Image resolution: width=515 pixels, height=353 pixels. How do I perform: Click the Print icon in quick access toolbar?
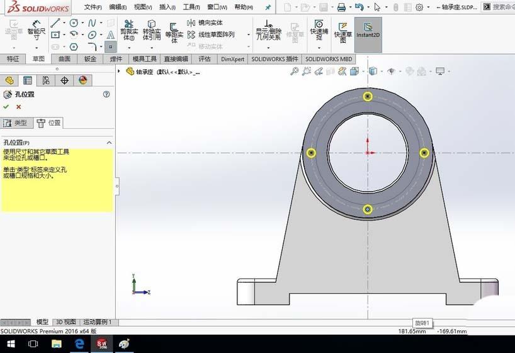(341, 7)
